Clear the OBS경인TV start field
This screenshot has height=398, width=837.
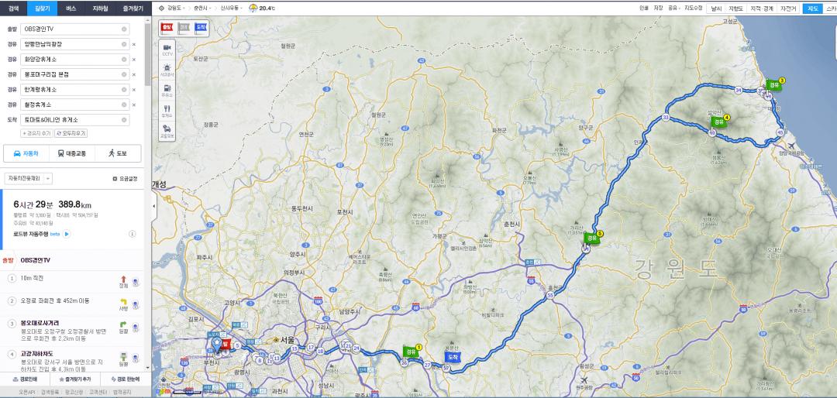pyautogui.click(x=124, y=29)
